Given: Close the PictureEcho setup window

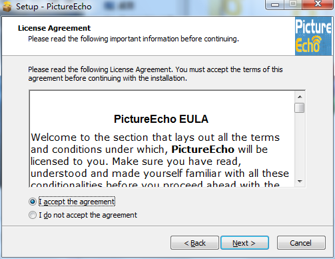Looking at the screenshot, I should pos(318,5).
